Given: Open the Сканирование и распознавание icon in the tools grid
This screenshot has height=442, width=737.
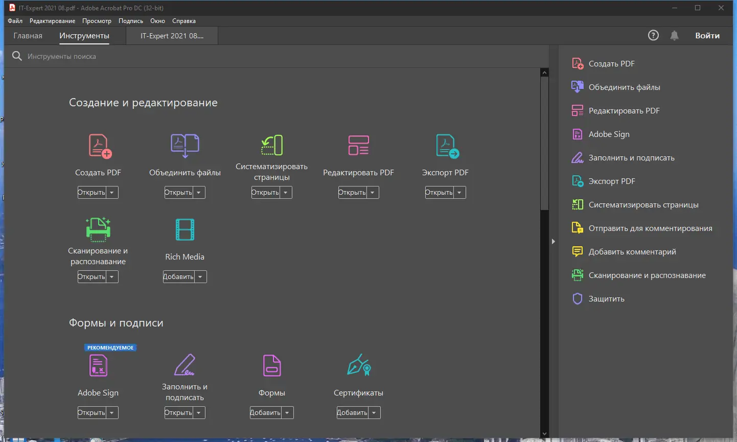Looking at the screenshot, I should (x=98, y=229).
